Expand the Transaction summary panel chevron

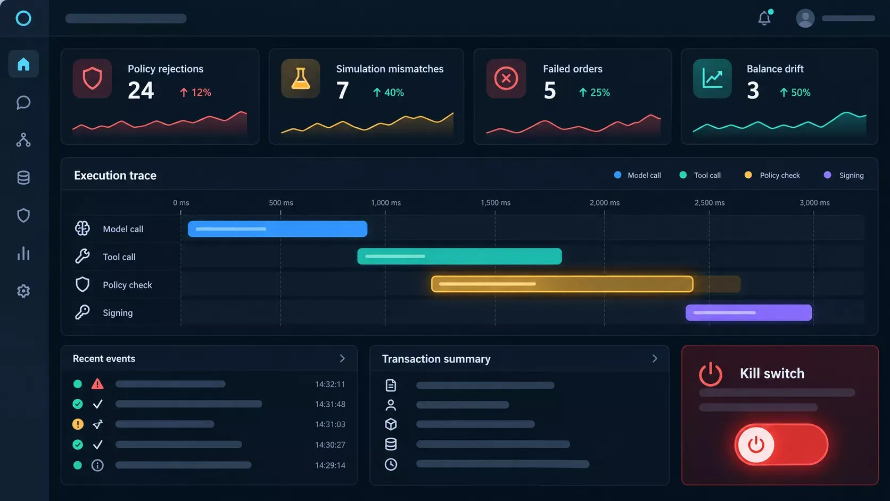pos(655,359)
